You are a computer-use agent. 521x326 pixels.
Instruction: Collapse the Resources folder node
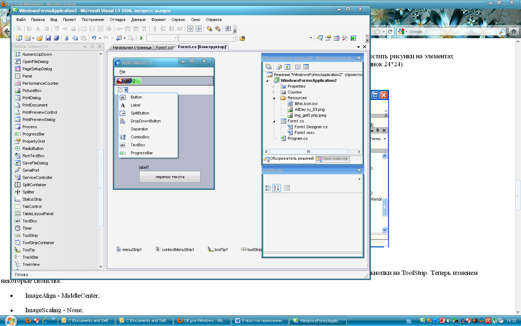274,98
